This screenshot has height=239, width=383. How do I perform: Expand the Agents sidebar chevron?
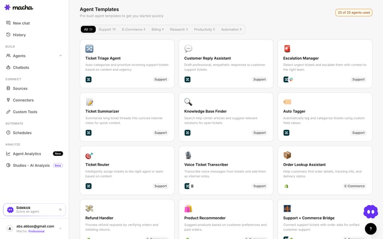point(60,56)
